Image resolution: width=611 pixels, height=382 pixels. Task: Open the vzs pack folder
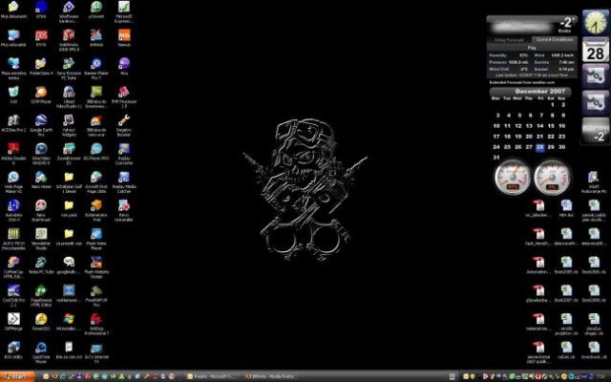click(x=69, y=208)
